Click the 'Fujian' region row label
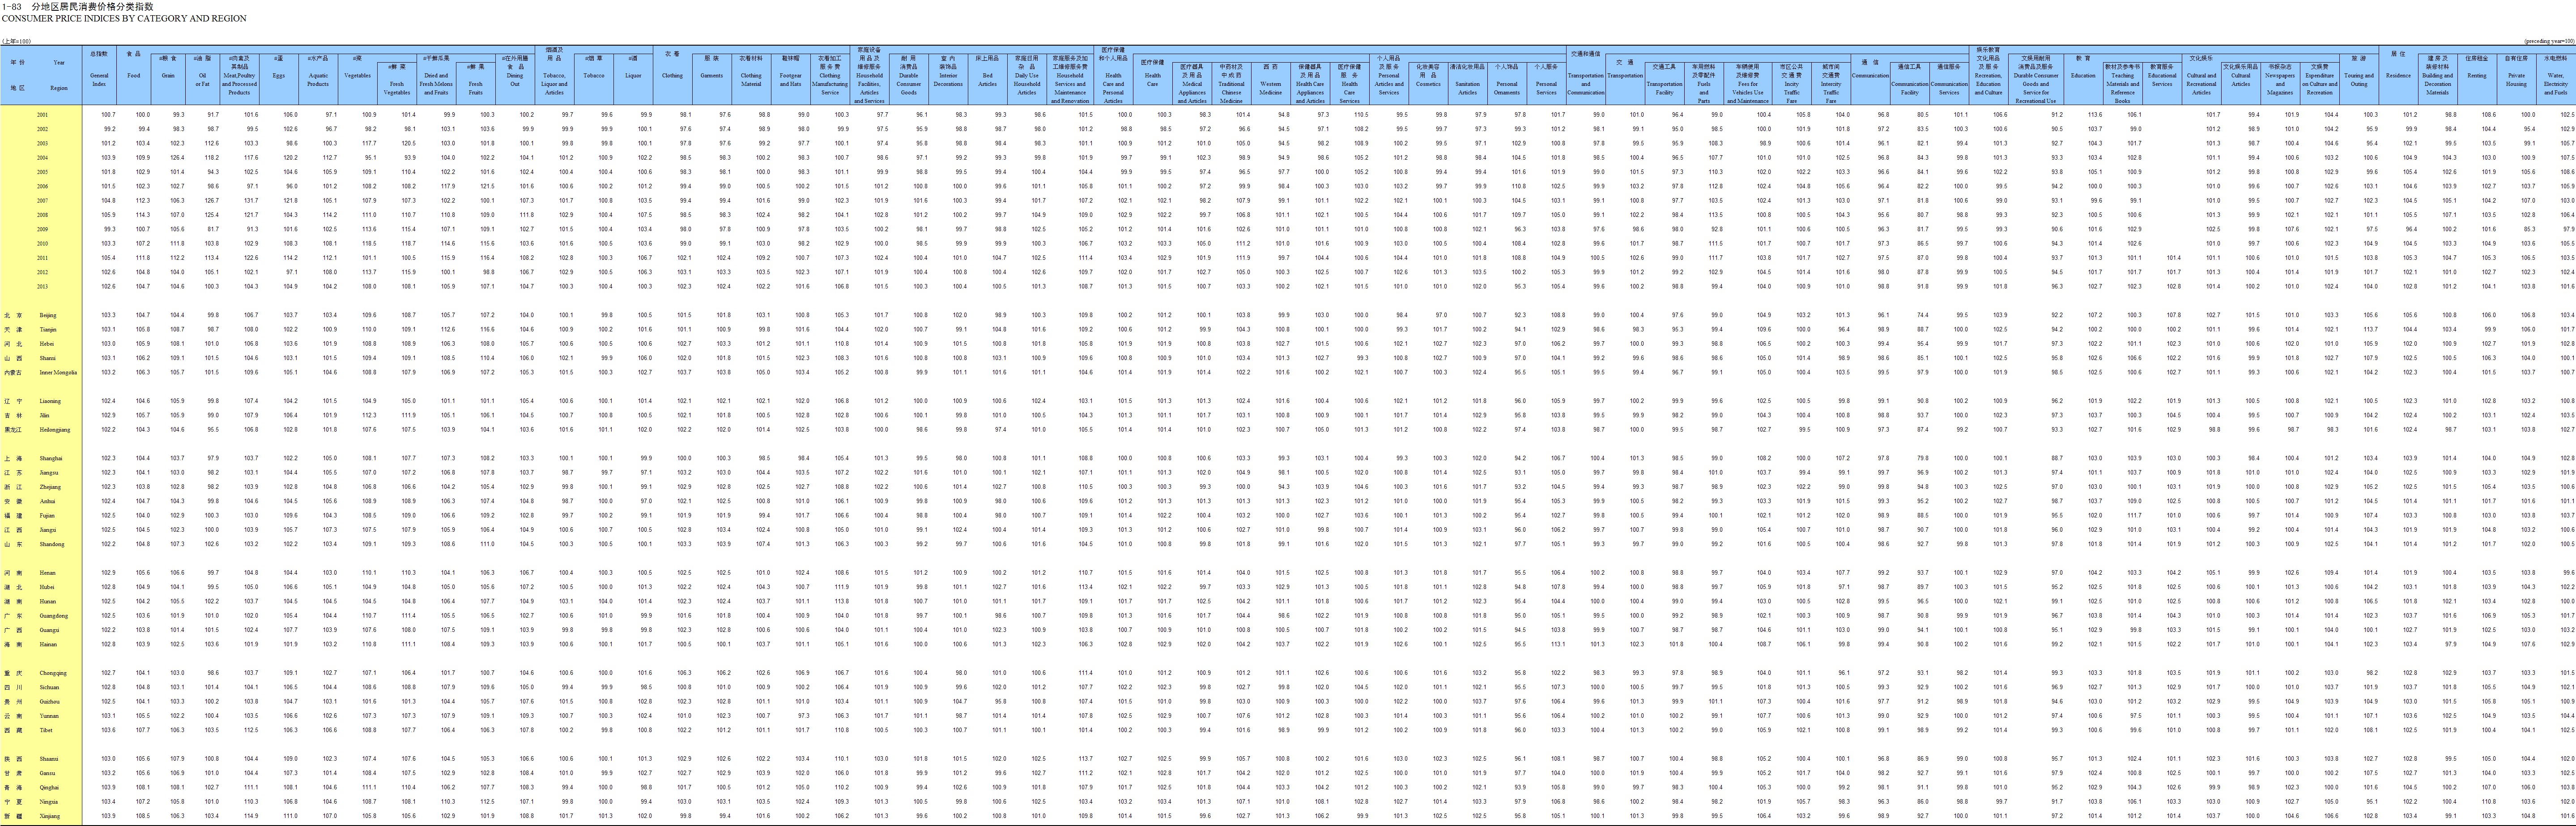 (47, 516)
